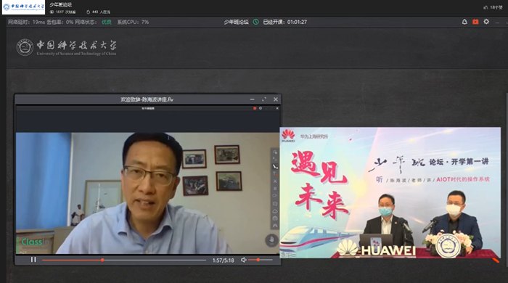This screenshot has width=508, height=283.
Task: Open the cloud disk icon in toolbar
Action: tap(275, 211)
